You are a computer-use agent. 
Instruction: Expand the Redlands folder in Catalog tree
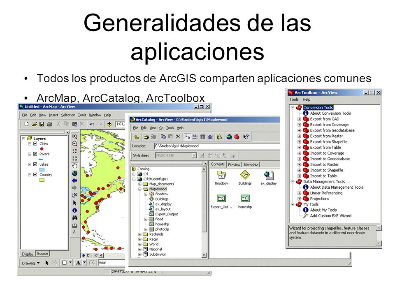(140, 234)
